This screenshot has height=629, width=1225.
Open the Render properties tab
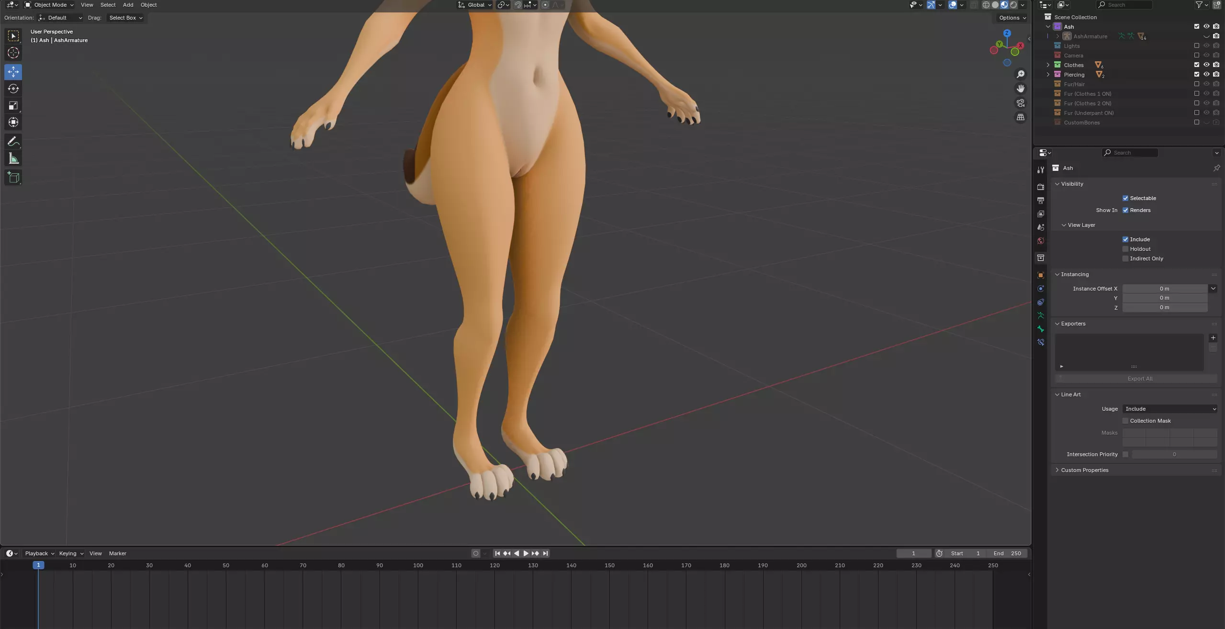click(1040, 187)
